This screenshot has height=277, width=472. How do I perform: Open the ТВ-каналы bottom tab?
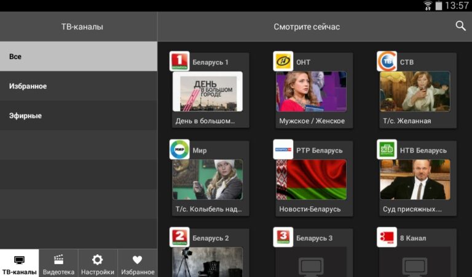[19, 263]
